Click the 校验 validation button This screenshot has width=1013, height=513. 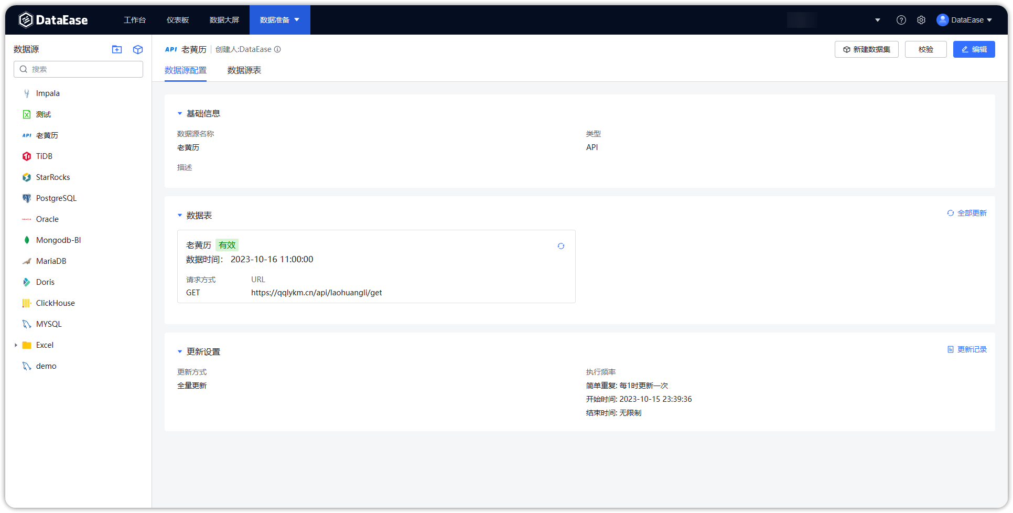coord(925,49)
